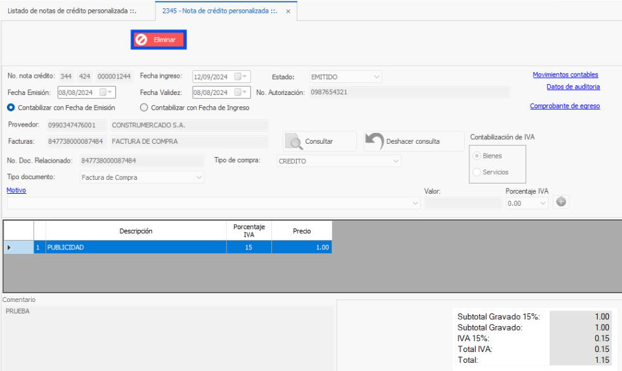Image resolution: width=622 pixels, height=371 pixels.
Task: Click the magnifier Consultar button
Action: click(x=319, y=141)
